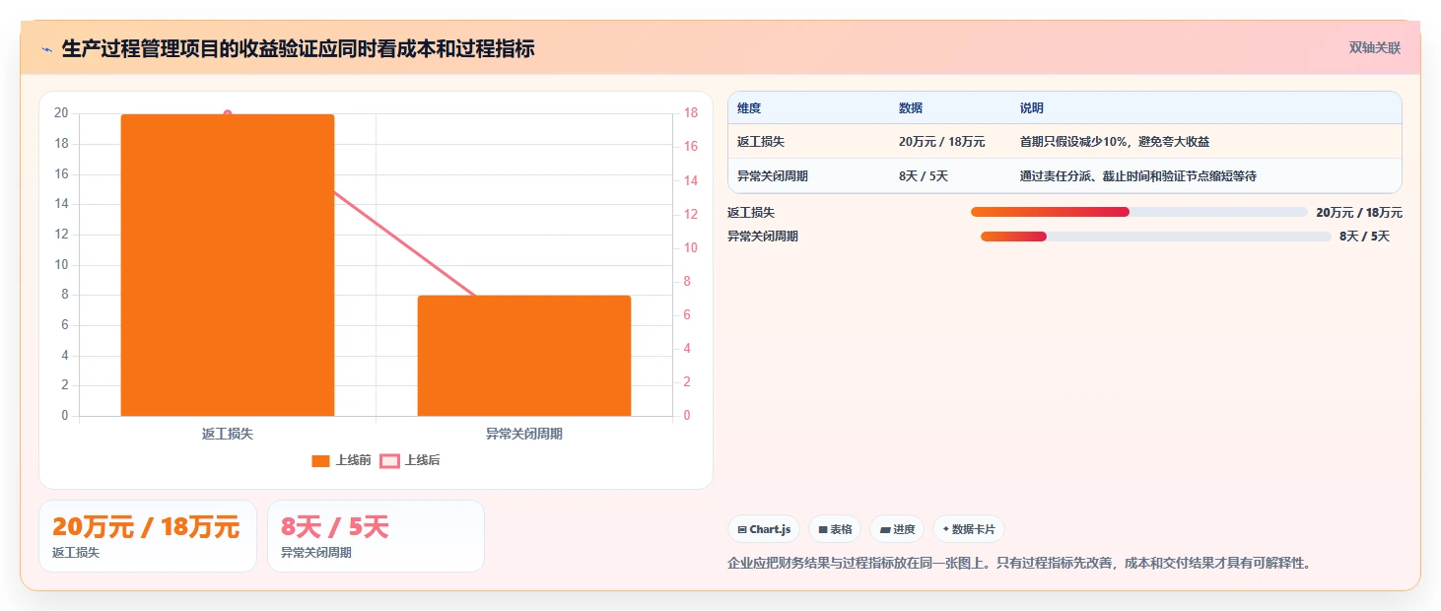Click the 维度 table column header
This screenshot has height=611, width=1441.
pyautogui.click(x=749, y=108)
